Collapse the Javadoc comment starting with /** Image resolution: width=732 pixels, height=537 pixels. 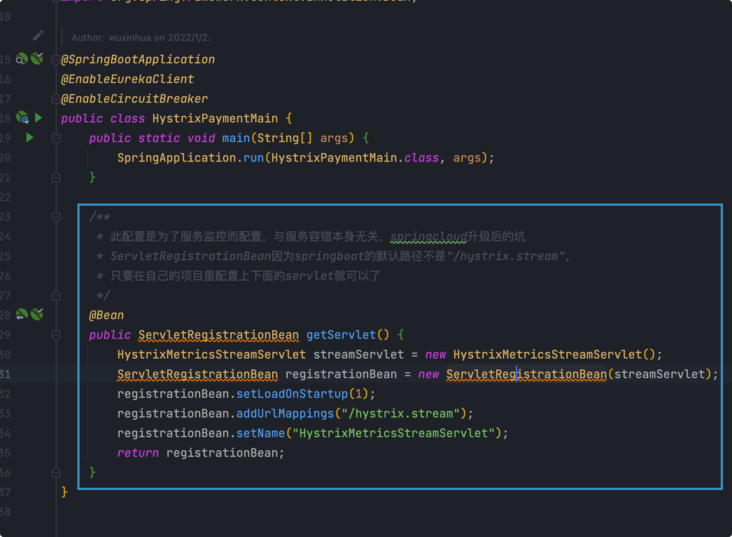tap(56, 217)
